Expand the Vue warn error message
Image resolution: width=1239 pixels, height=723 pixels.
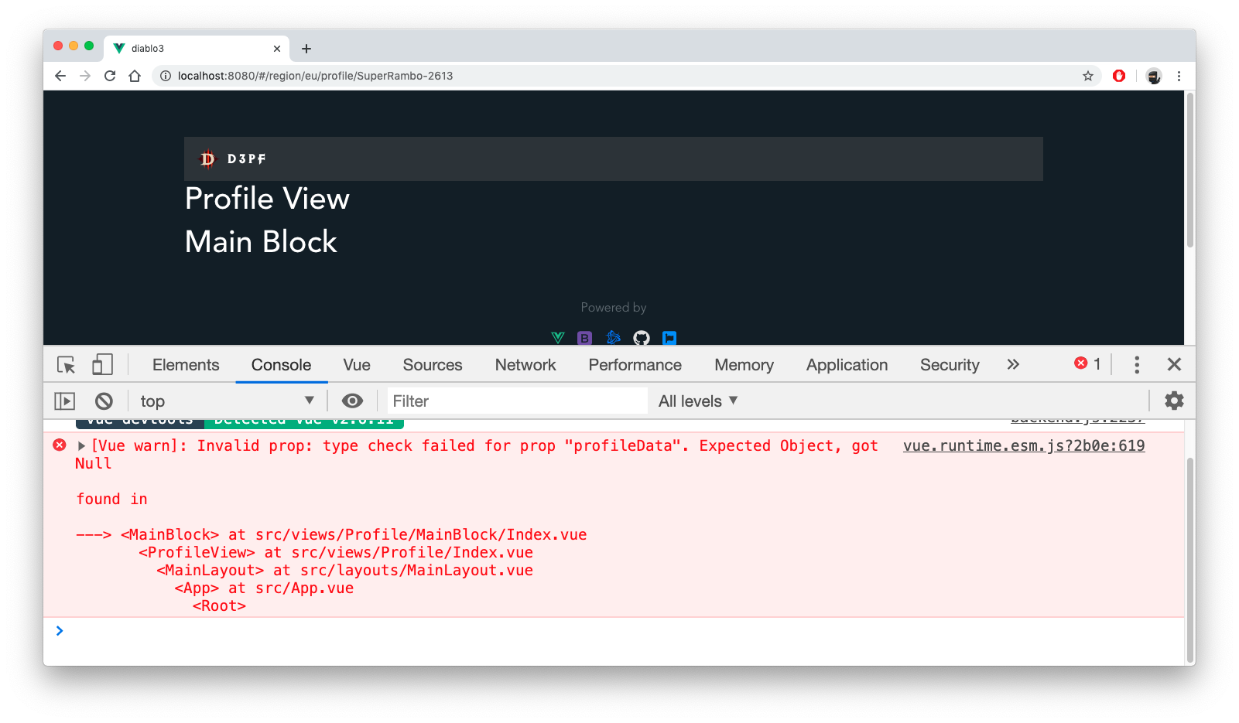(81, 445)
